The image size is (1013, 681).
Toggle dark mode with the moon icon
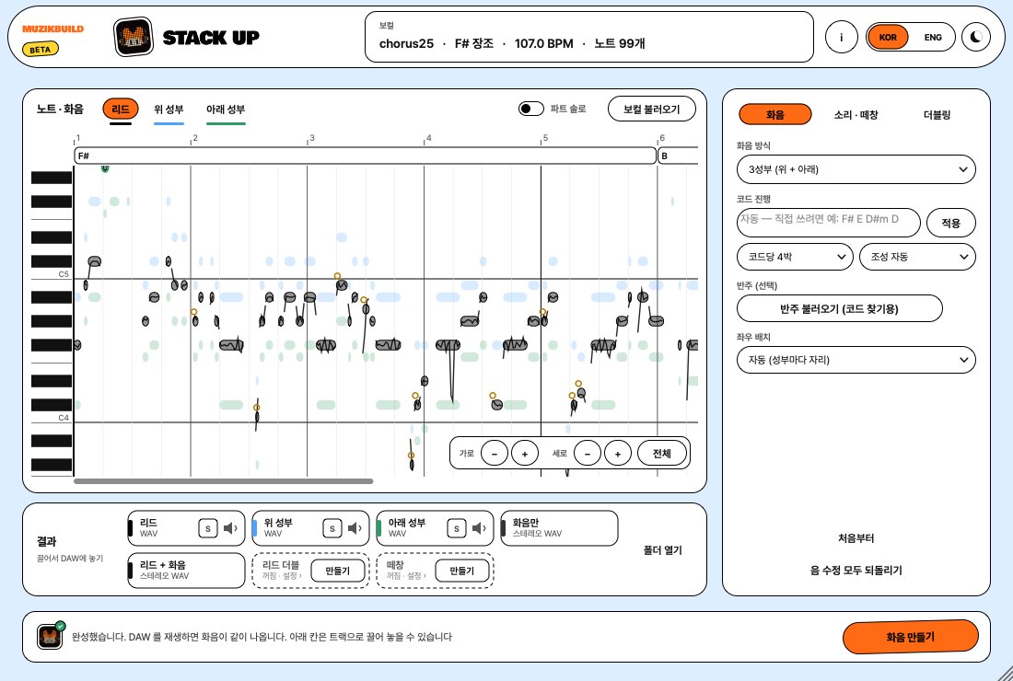pyautogui.click(x=975, y=38)
